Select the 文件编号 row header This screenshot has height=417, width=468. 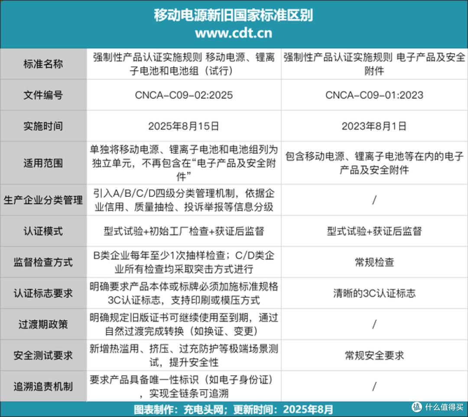coord(43,95)
